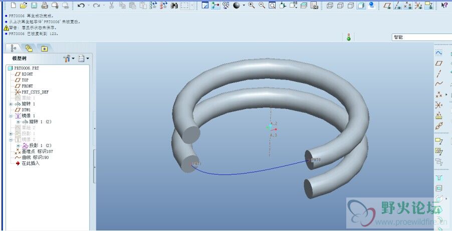Switch to no hidden display
452x231 pixels.
click(351, 5)
